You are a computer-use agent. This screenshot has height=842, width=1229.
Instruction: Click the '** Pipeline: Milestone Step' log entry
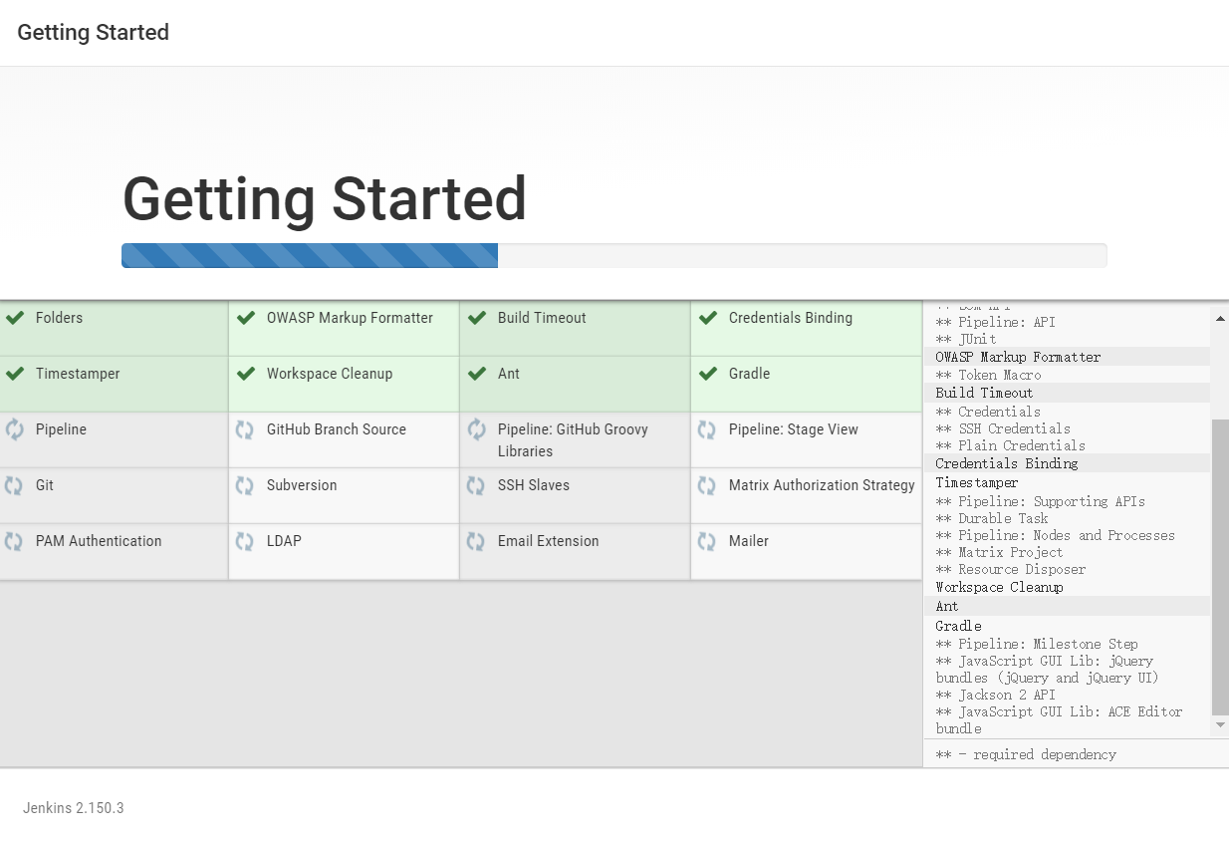[1037, 644]
